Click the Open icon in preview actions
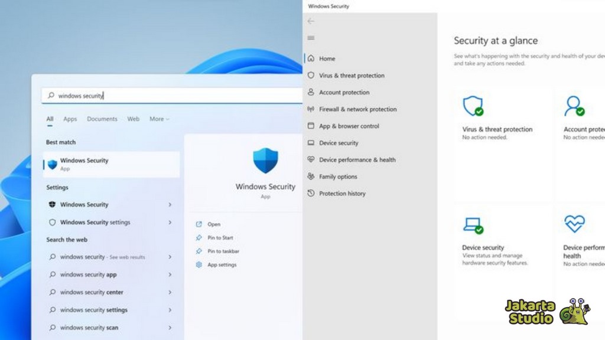Viewport: 605px width, 340px height. click(x=199, y=224)
